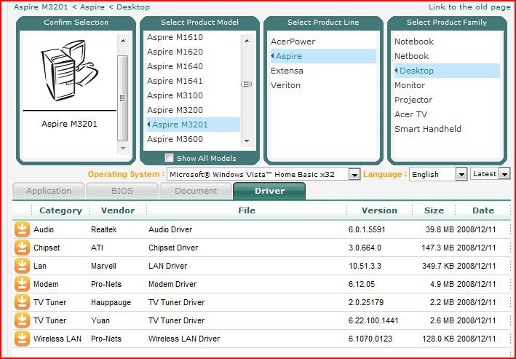Select Aspire M1610 model
The image size is (516, 359).
(175, 37)
